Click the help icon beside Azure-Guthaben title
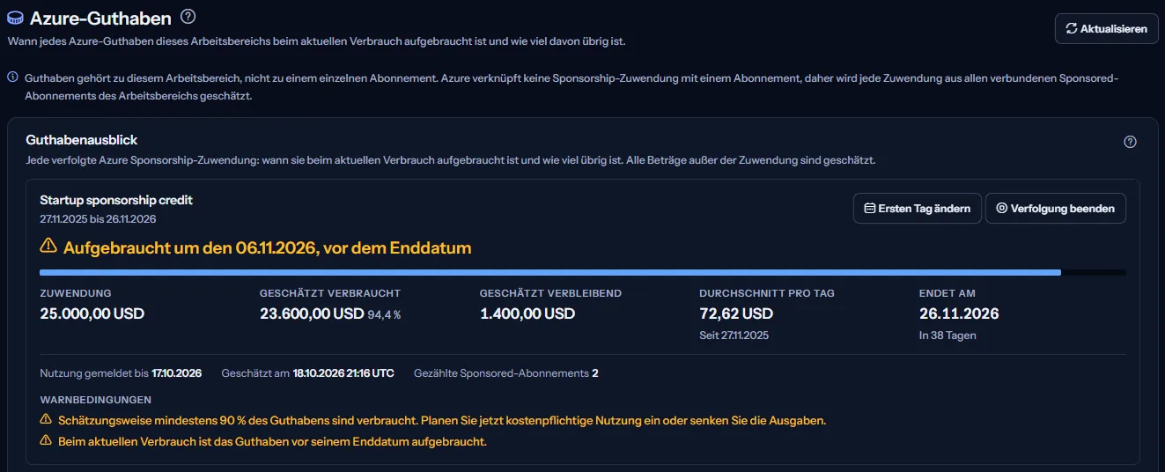This screenshot has height=472, width=1165. click(188, 17)
